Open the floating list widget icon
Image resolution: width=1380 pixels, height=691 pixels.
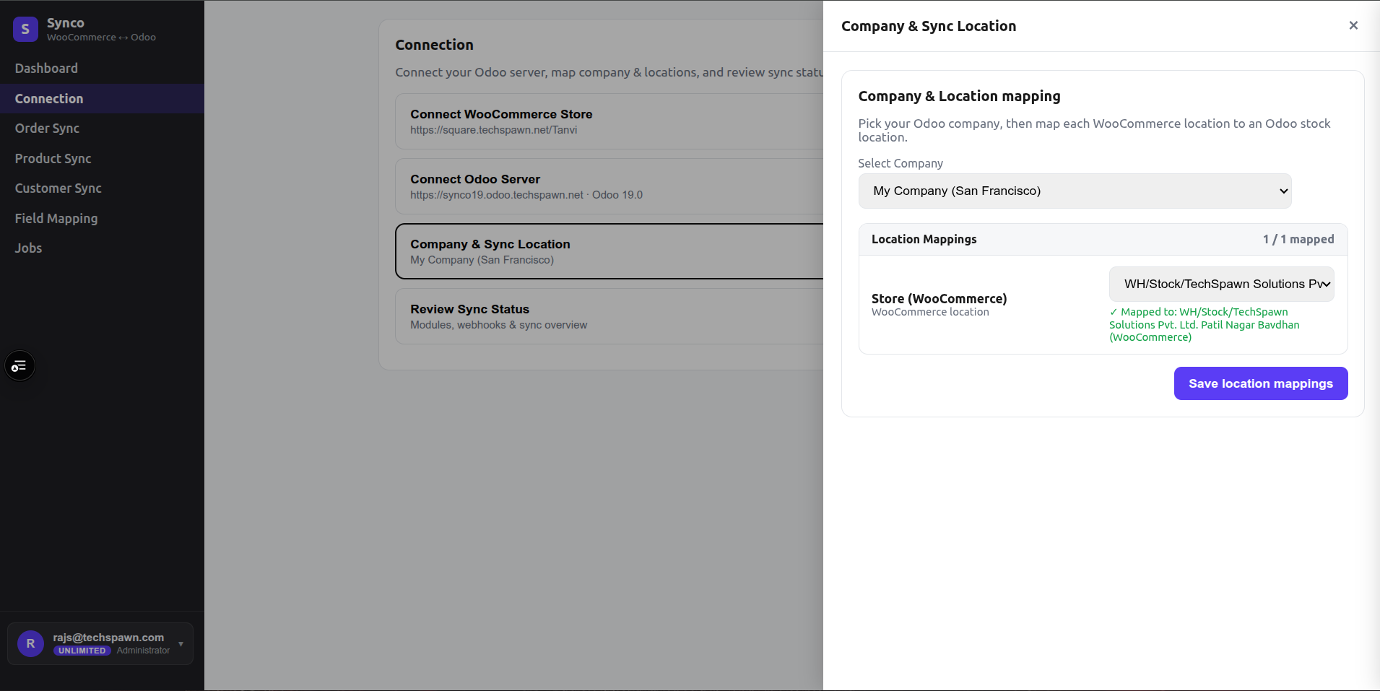point(19,366)
